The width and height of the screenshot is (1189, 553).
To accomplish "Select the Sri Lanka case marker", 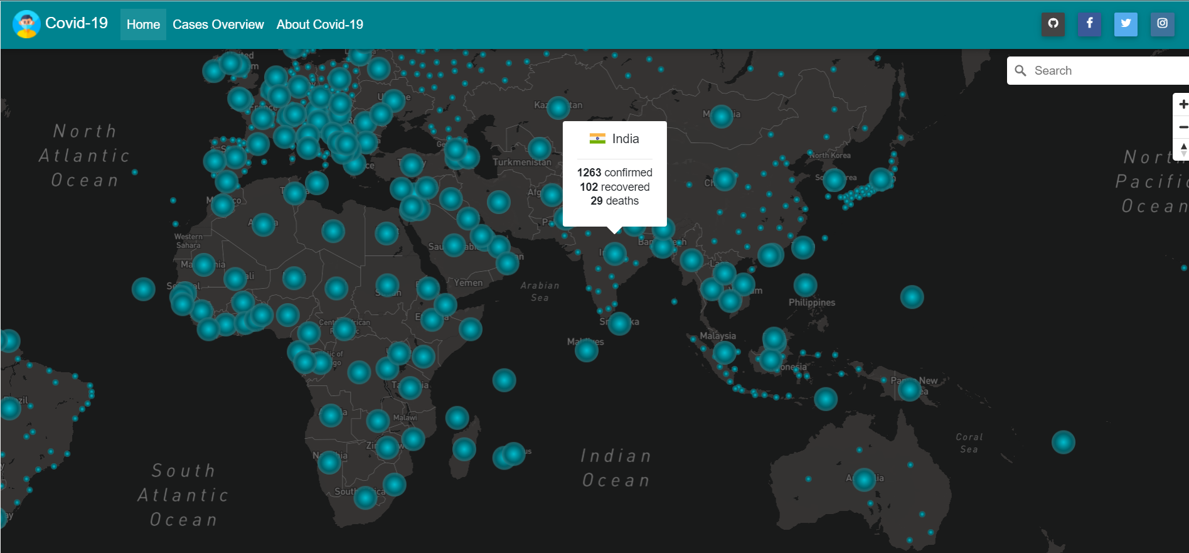I will pyautogui.click(x=619, y=323).
